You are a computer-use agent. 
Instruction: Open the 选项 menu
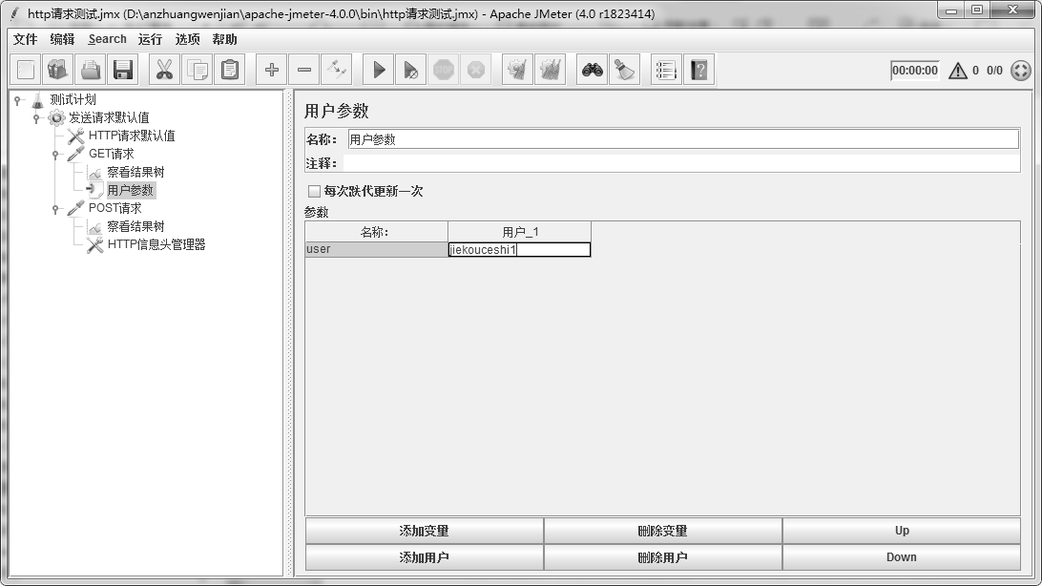coord(187,39)
